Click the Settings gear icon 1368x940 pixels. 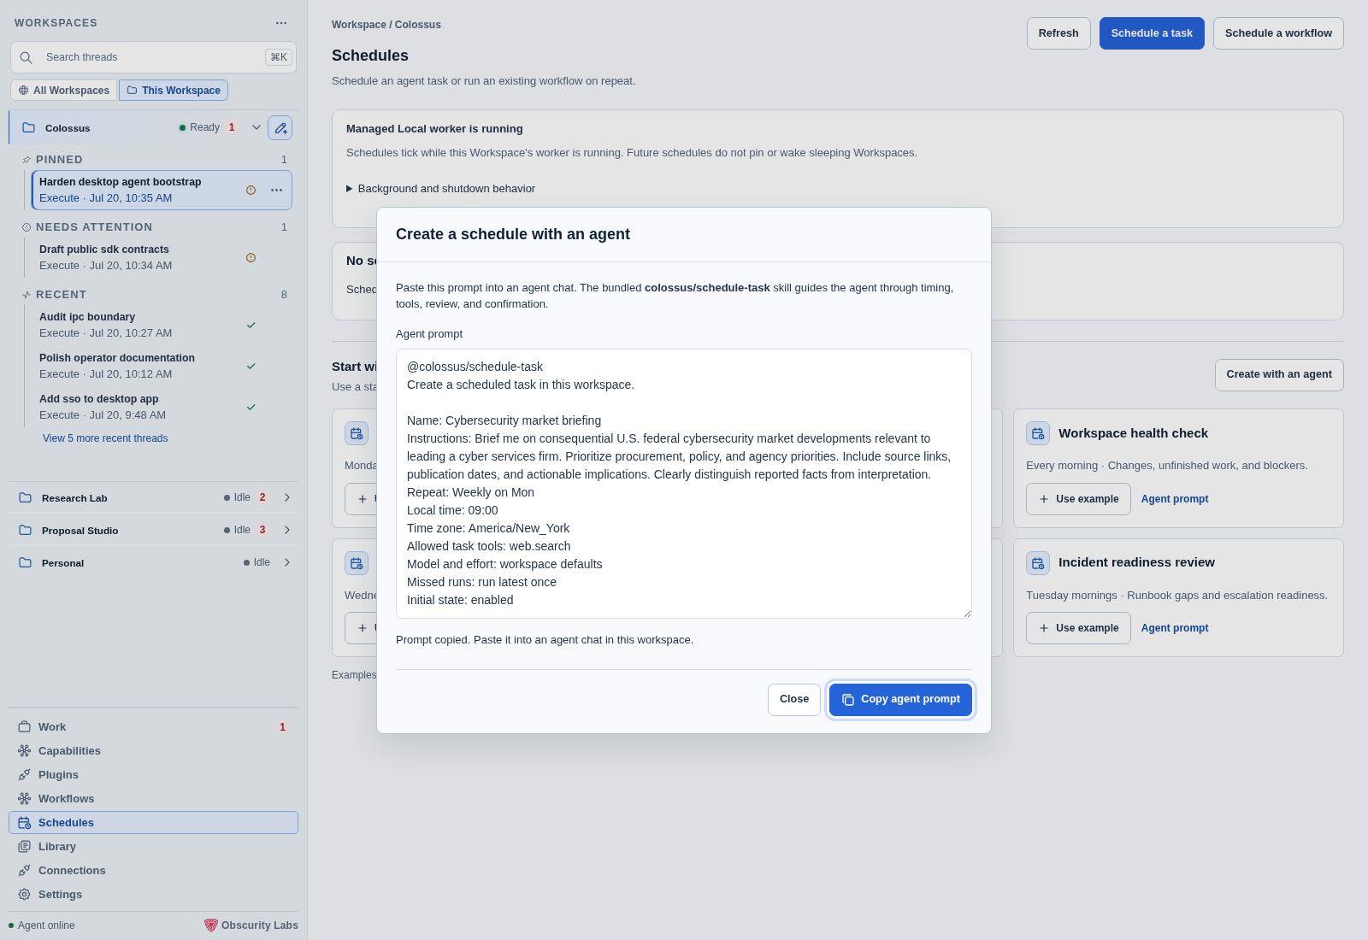click(x=25, y=895)
